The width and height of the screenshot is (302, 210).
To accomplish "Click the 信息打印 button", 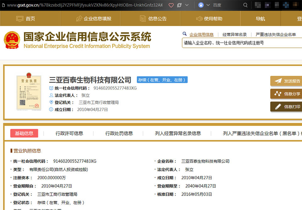I will coord(286,107).
